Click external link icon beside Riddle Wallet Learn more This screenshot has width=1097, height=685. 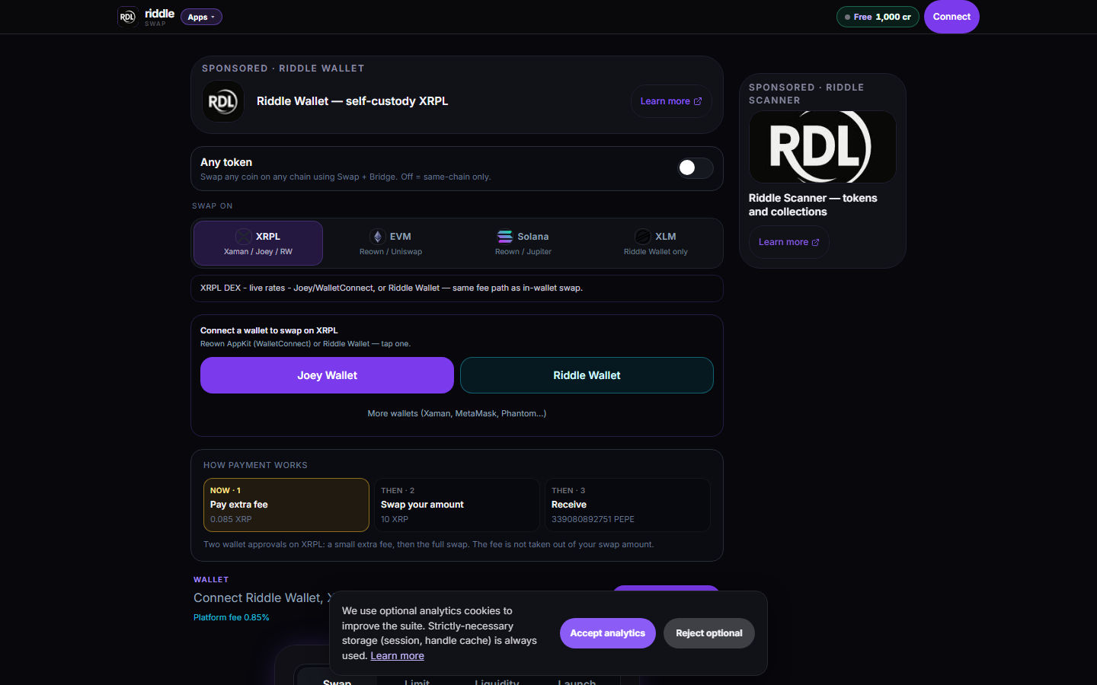pos(698,101)
